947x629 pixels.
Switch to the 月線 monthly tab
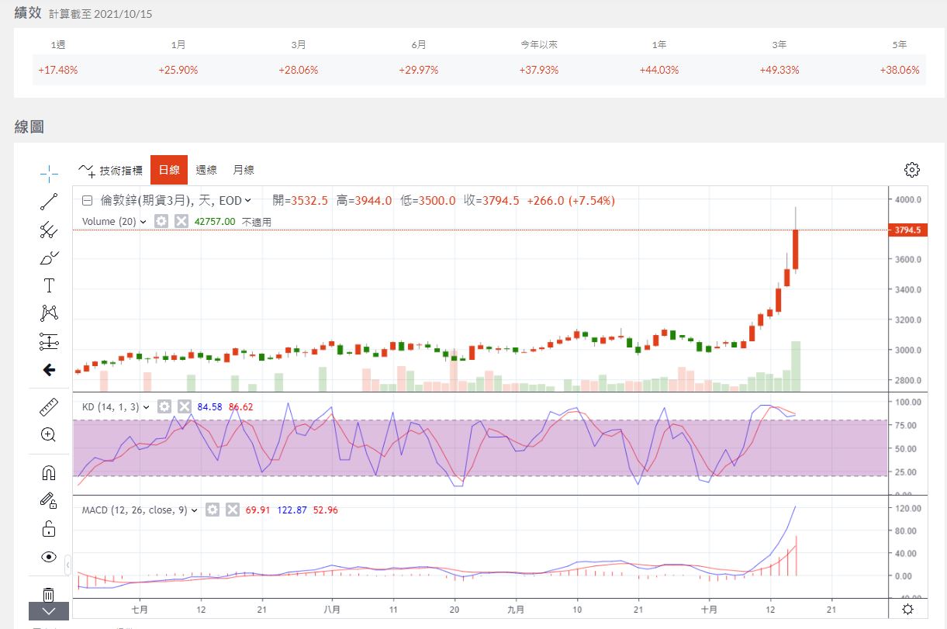click(x=244, y=170)
